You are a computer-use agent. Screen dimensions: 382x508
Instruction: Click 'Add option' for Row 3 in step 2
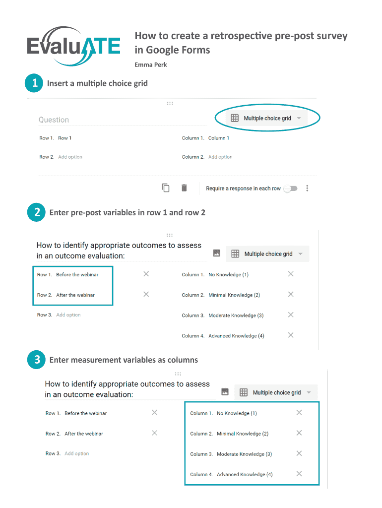(68, 315)
